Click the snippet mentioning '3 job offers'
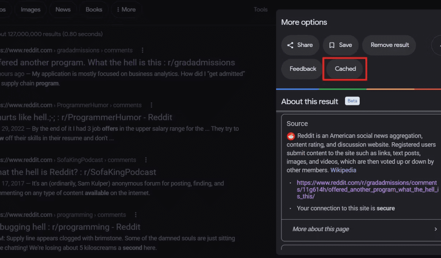 119,133
